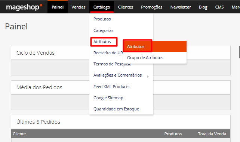Open the Promoções menu
The height and width of the screenshot is (142, 240).
coord(152,7)
